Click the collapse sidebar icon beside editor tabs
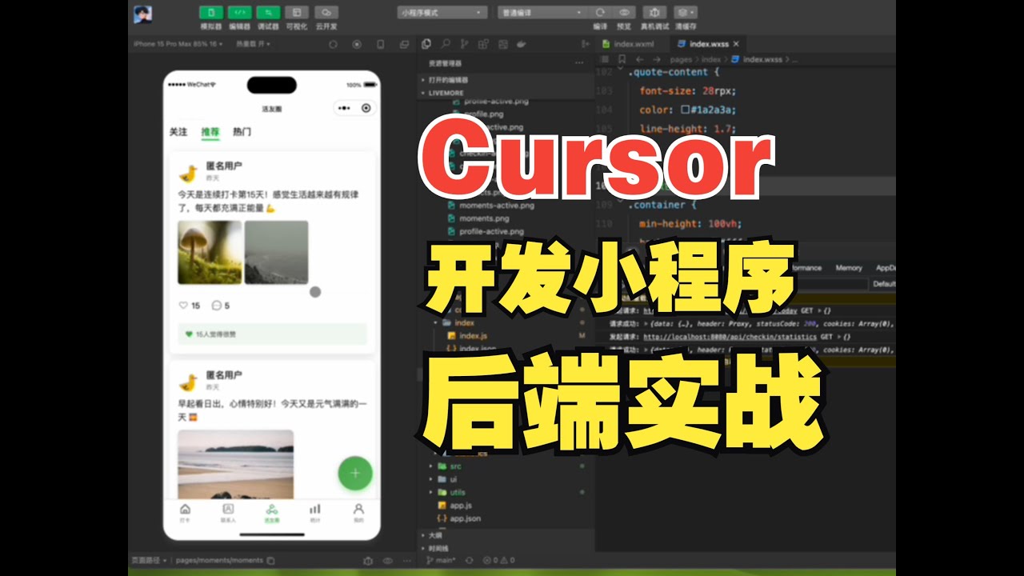 [x=586, y=44]
